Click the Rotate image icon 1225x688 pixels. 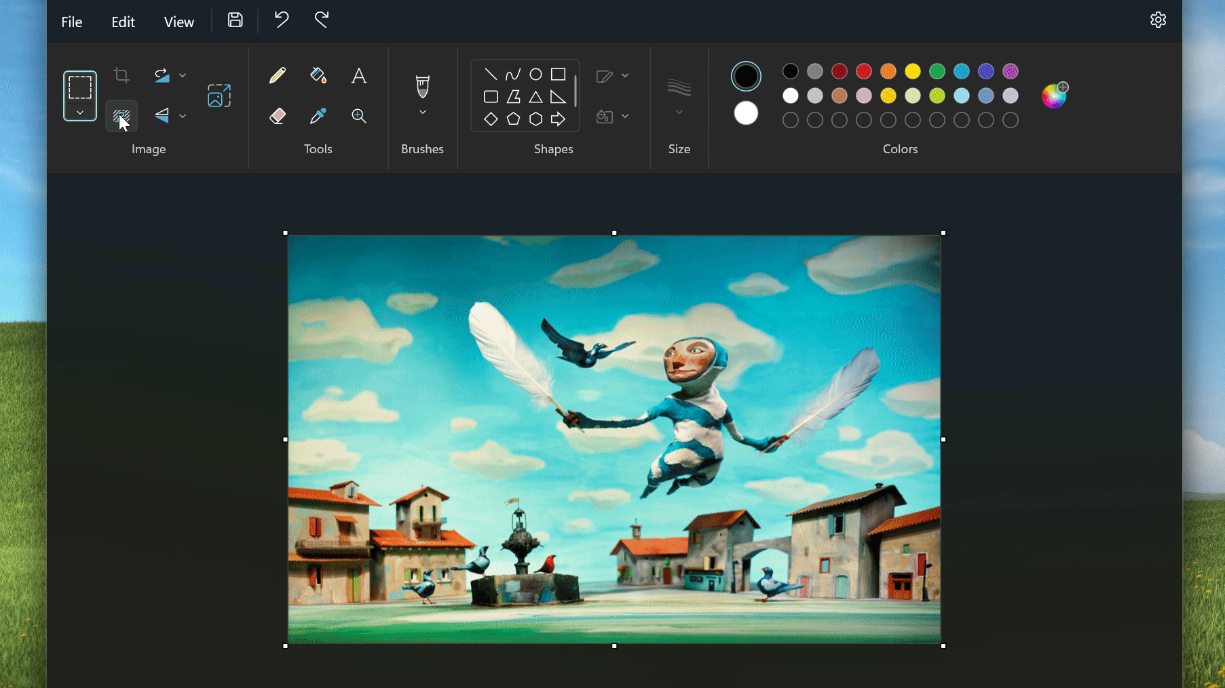point(162,75)
